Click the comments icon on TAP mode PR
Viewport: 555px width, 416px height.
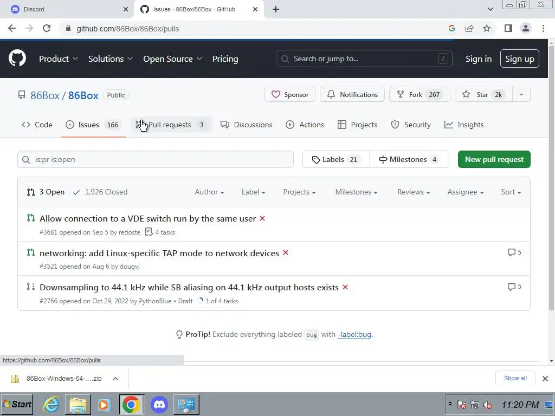click(514, 252)
